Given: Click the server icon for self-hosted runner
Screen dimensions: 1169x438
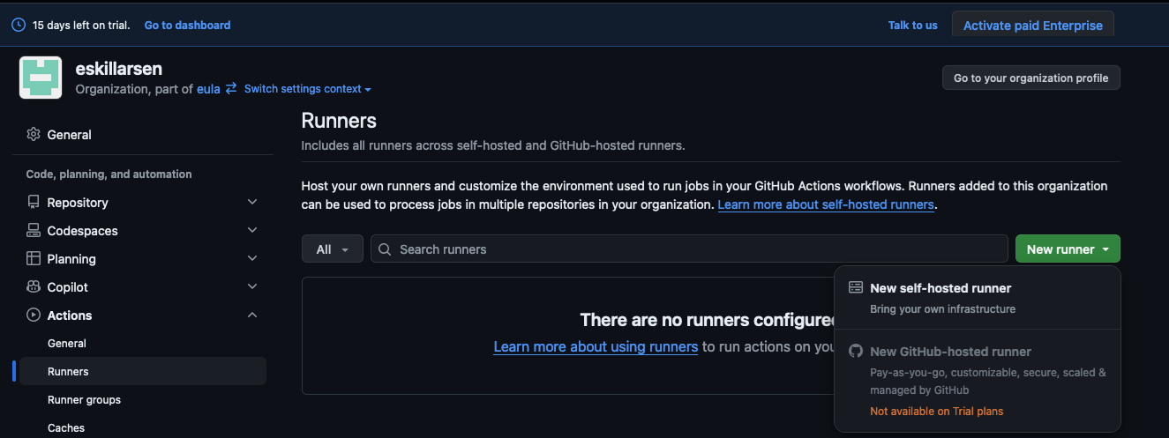Looking at the screenshot, I should point(856,287).
